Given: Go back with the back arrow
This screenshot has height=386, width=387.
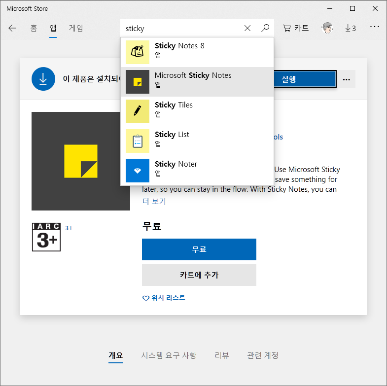Looking at the screenshot, I should coord(12,28).
